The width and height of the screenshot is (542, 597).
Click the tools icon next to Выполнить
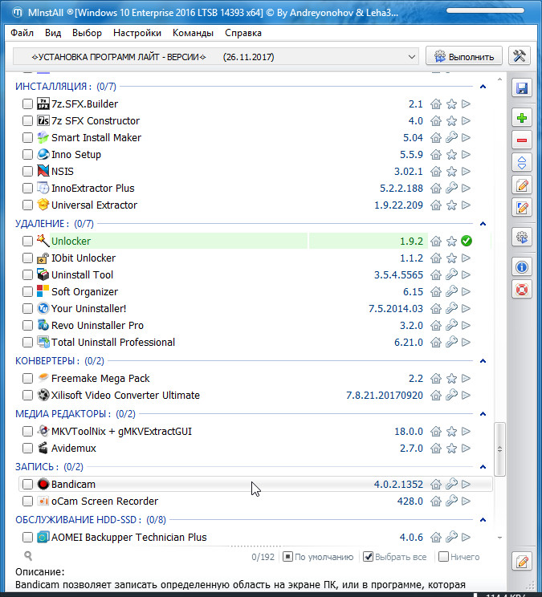point(520,56)
